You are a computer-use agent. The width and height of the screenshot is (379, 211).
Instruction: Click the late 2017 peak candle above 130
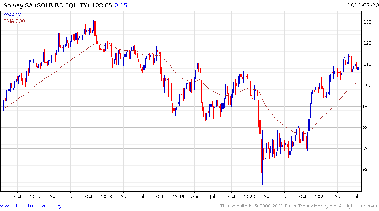coord(95,27)
